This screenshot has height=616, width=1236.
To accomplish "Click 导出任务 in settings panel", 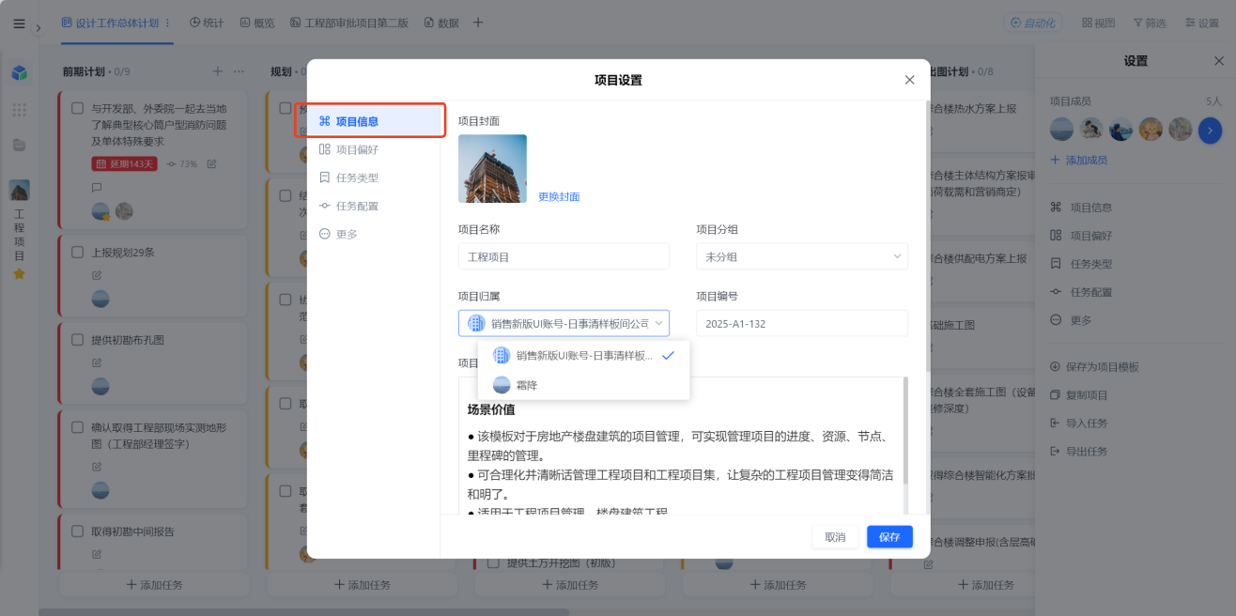I will pos(1078,452).
